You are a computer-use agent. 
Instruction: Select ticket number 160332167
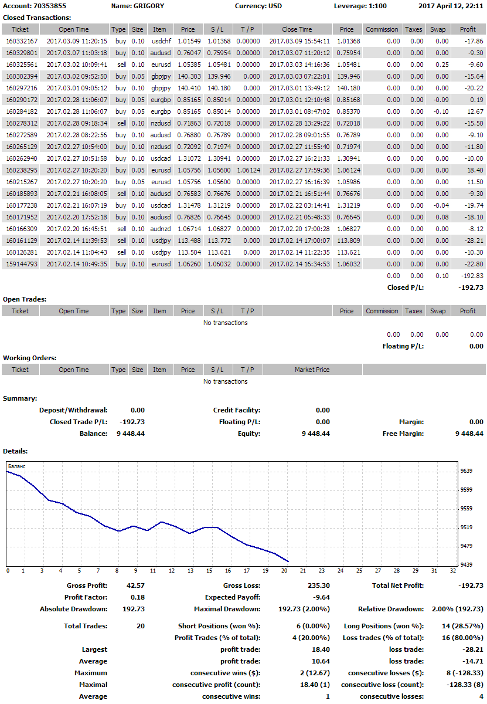[22, 41]
